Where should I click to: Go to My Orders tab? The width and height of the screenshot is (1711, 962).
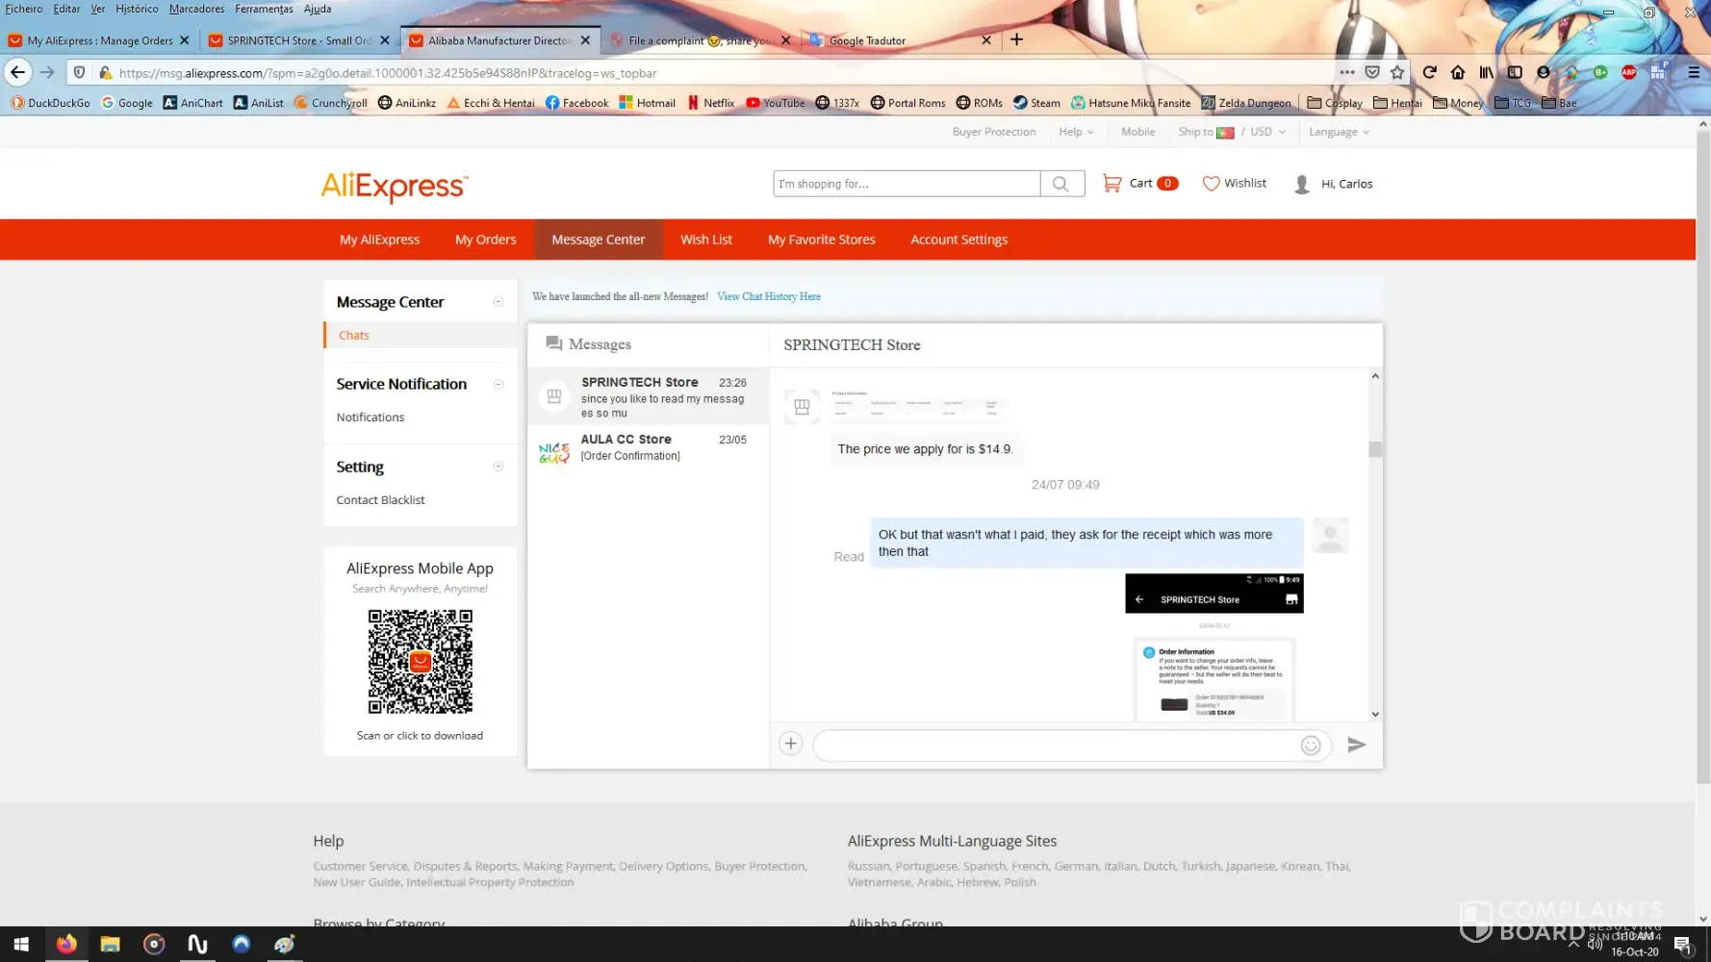(x=485, y=240)
